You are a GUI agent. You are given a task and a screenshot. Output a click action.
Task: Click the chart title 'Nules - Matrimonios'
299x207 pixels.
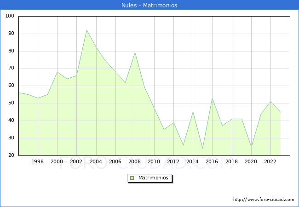[x=149, y=5]
